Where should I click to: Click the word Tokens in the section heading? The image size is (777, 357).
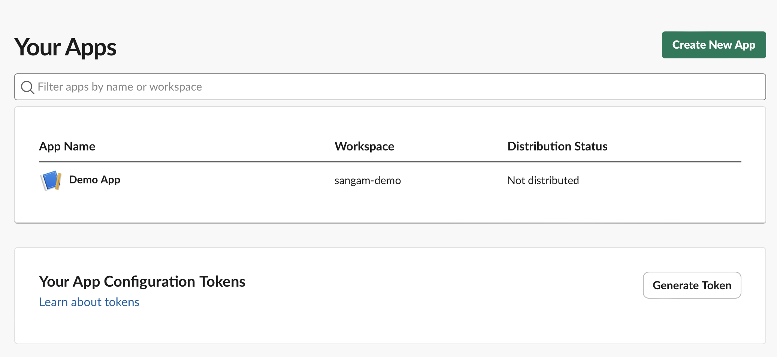[222, 281]
